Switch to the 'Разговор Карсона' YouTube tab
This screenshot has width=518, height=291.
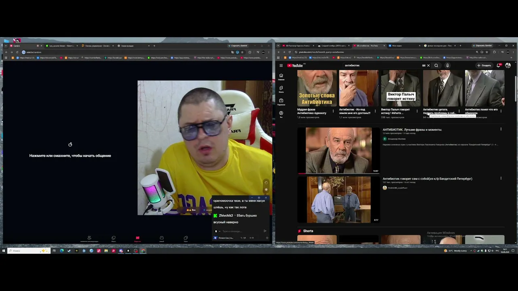coord(298,46)
